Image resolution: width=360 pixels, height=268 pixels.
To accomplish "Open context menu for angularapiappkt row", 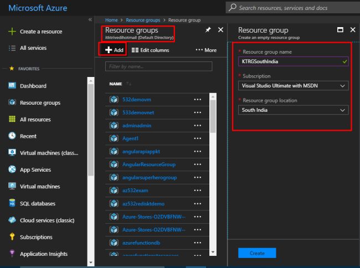I will pos(198,151).
